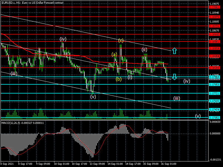Viewport: 223px width, 167px height.
Task: Select the yellow (c) wave label
Action: (121, 41)
